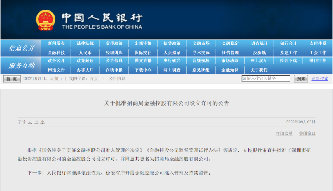Open 央行研究 section
Screen dimensions: 333x191
[172, 60]
